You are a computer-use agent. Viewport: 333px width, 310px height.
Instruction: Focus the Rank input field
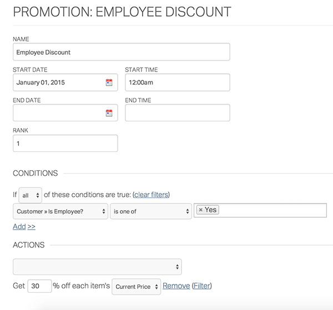click(x=65, y=143)
